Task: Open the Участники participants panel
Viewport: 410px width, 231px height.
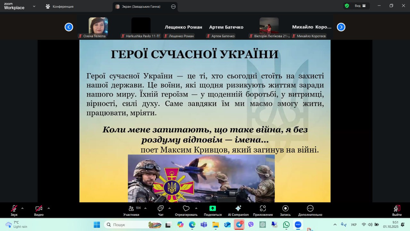Action: coord(131,210)
